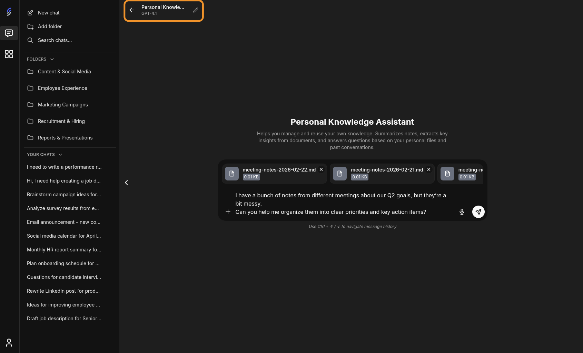The width and height of the screenshot is (583, 353).
Task: Remove meeting-notes-2026-02-22.md attachment
Action: (321, 169)
